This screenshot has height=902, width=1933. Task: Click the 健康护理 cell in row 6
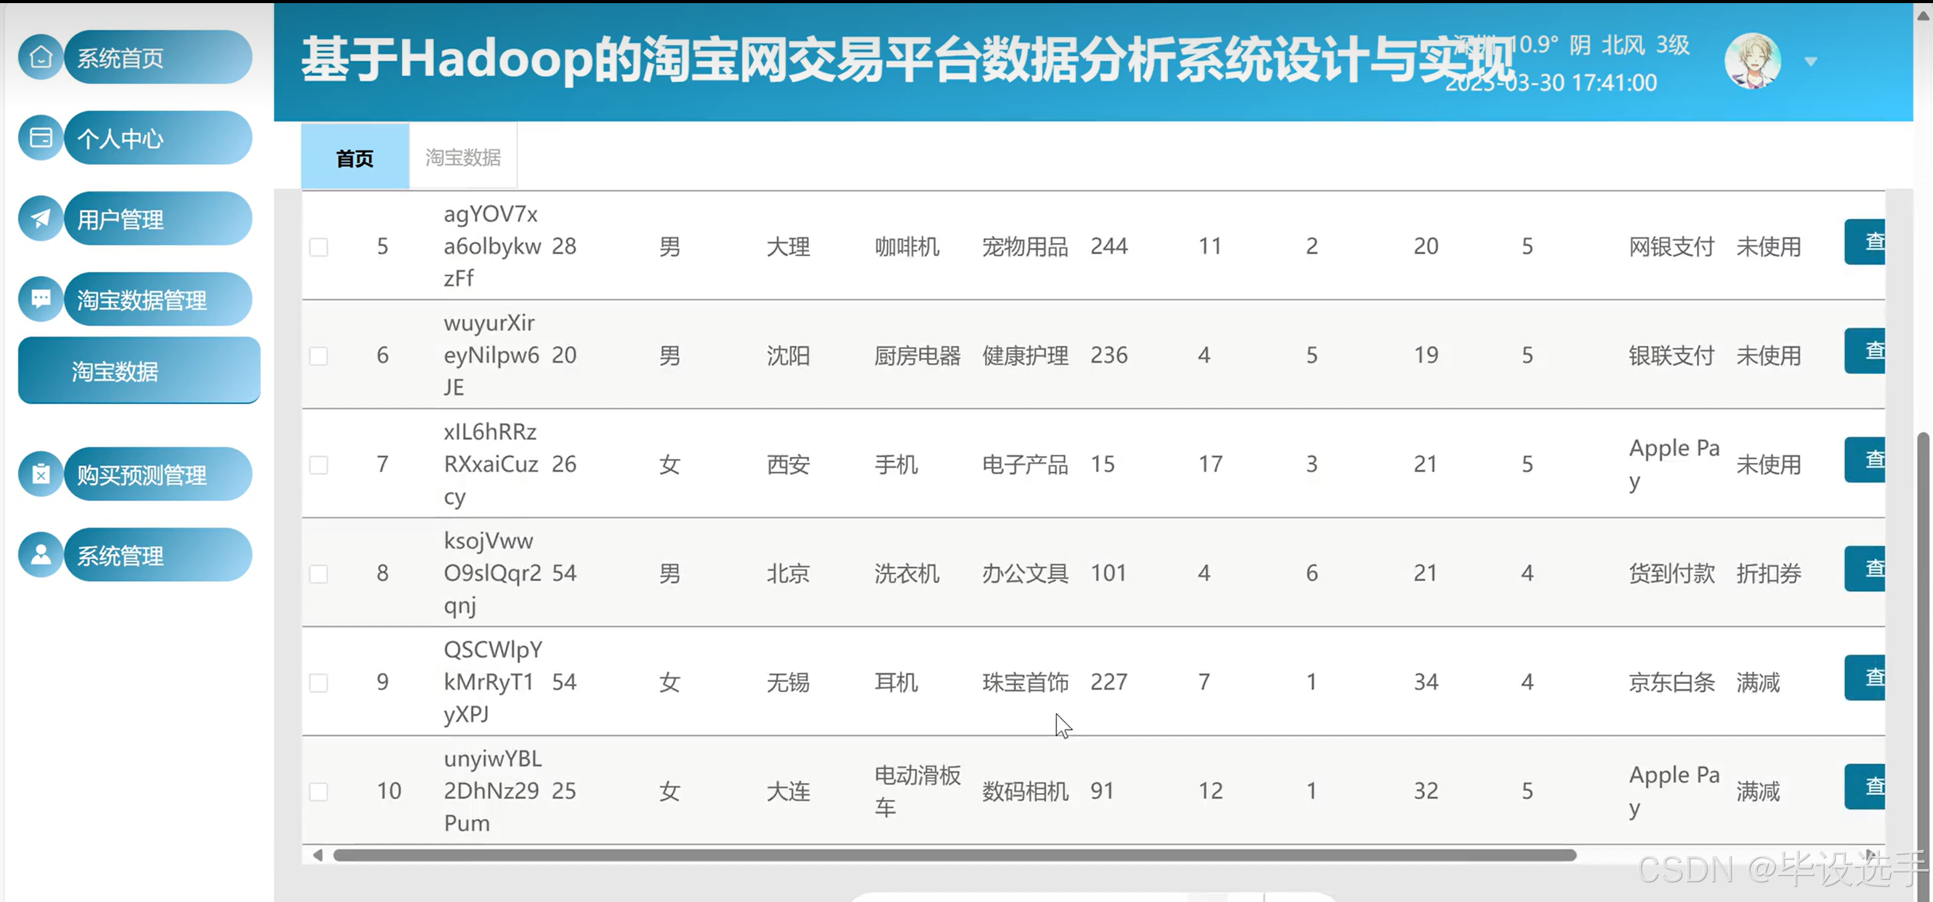click(1025, 356)
